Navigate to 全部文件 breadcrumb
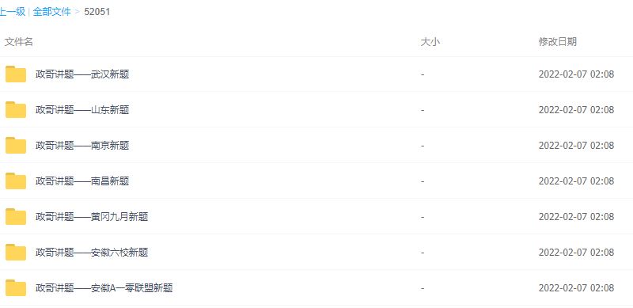This screenshot has width=633, height=308. point(51,12)
